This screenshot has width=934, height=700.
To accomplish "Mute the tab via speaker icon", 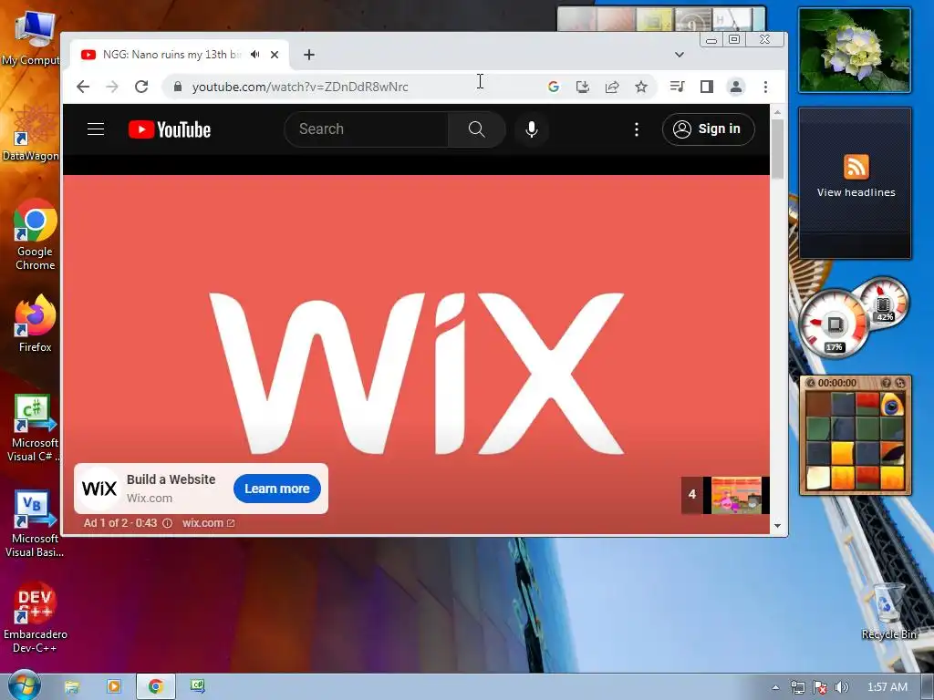I will 255,55.
